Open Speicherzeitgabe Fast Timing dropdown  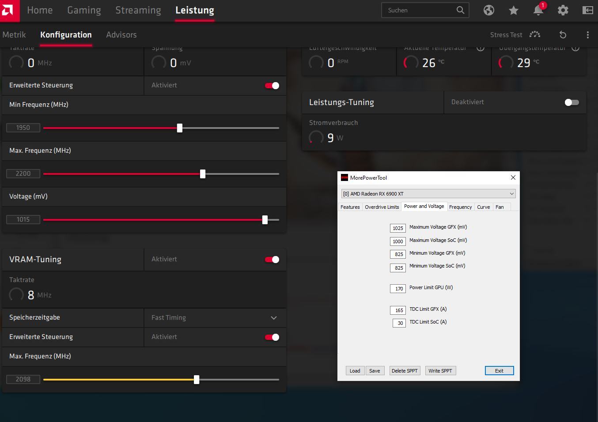(x=215, y=318)
